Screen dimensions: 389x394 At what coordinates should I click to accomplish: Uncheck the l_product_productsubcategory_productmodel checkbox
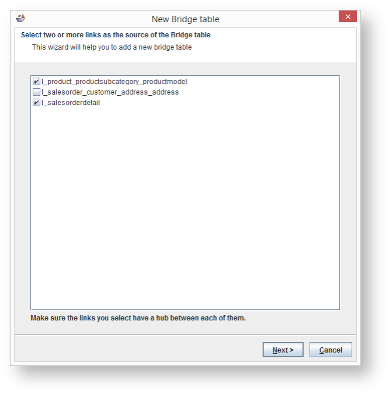coord(37,82)
